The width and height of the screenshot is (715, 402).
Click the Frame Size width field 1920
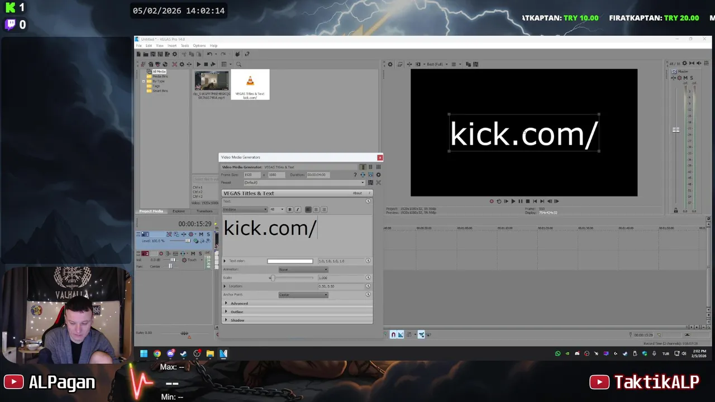(x=252, y=175)
